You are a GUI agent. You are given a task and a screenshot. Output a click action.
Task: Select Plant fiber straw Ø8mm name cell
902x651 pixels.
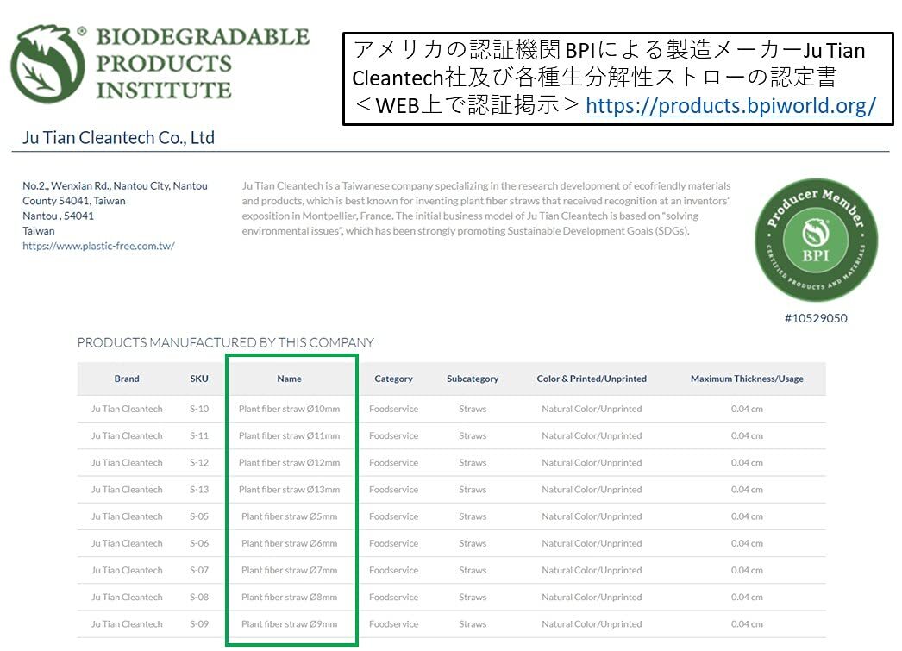click(x=290, y=597)
